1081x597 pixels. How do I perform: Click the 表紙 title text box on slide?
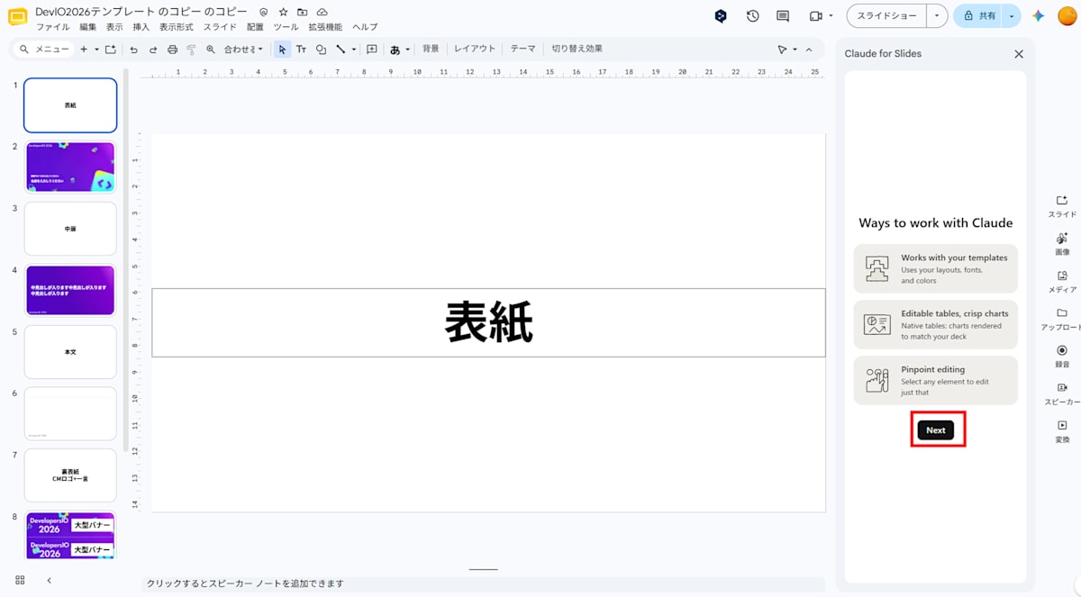pyautogui.click(x=488, y=322)
